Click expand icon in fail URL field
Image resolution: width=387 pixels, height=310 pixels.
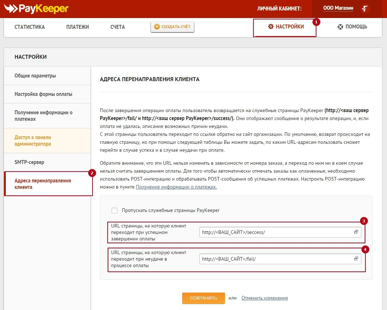(356, 258)
